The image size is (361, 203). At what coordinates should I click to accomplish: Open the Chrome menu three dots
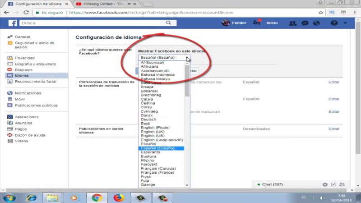355,13
